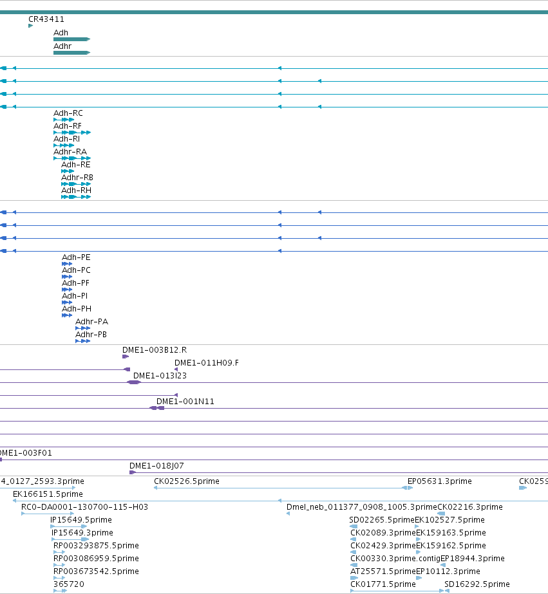The width and height of the screenshot is (548, 594).
Task: Click the AT25571.5prime EST label
Action: 383,571
